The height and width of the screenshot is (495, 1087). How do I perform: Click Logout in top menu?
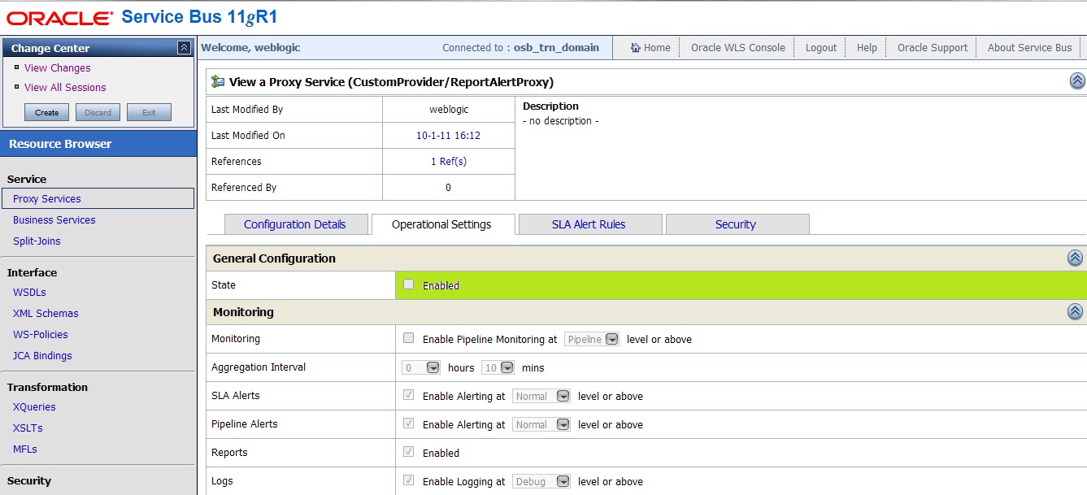(821, 48)
